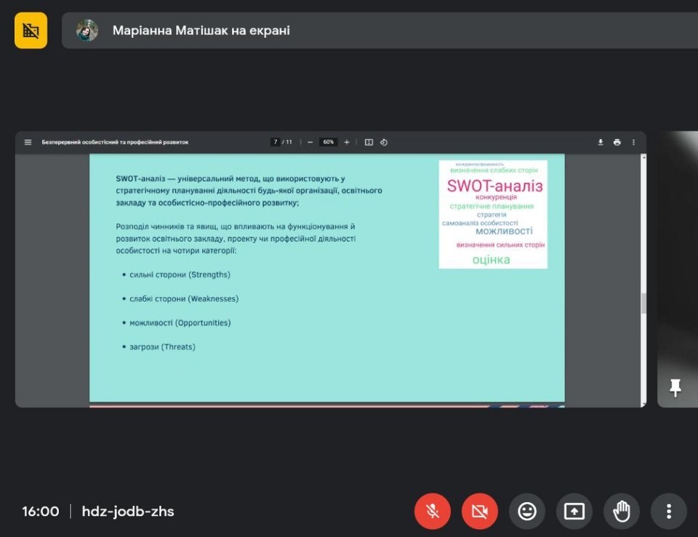
Task: Click Маріанна Матішак presenter banner
Action: pos(201,31)
